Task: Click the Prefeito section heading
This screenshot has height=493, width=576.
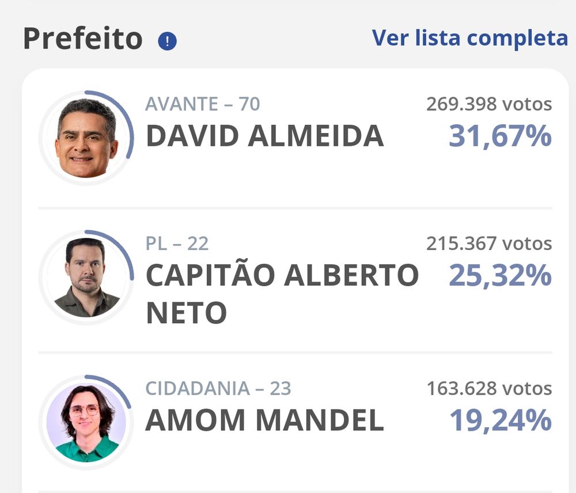Action: (82, 39)
